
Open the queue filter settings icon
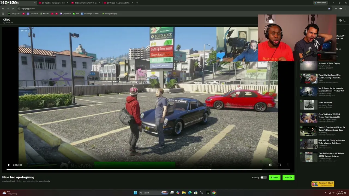[344, 21]
